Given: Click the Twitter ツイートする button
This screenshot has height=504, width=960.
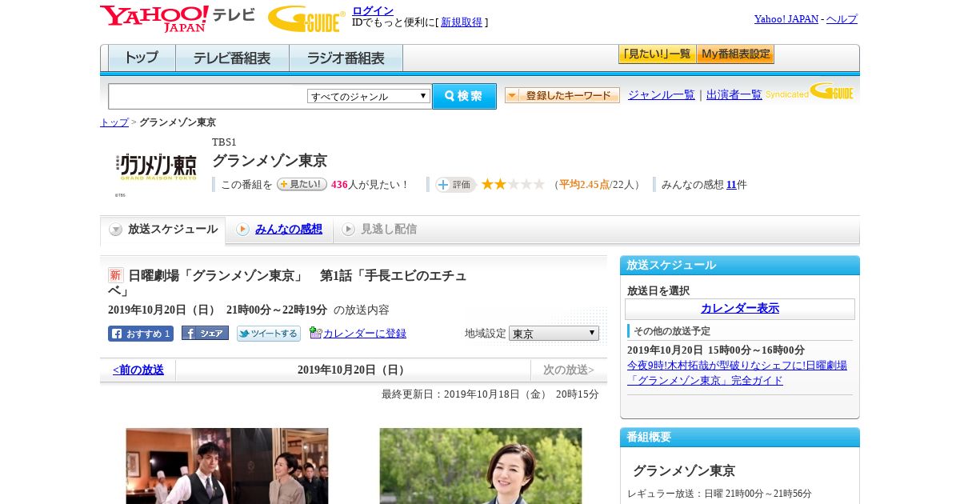Looking at the screenshot, I should [x=269, y=334].
